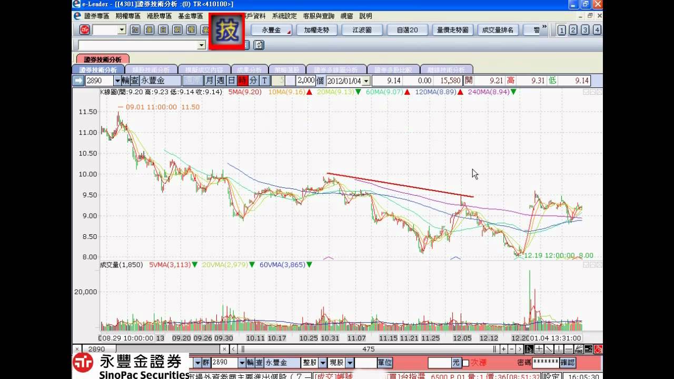Click the 加權走勢 toolbar button
Image resolution: width=674 pixels, height=379 pixels.
(x=316, y=30)
